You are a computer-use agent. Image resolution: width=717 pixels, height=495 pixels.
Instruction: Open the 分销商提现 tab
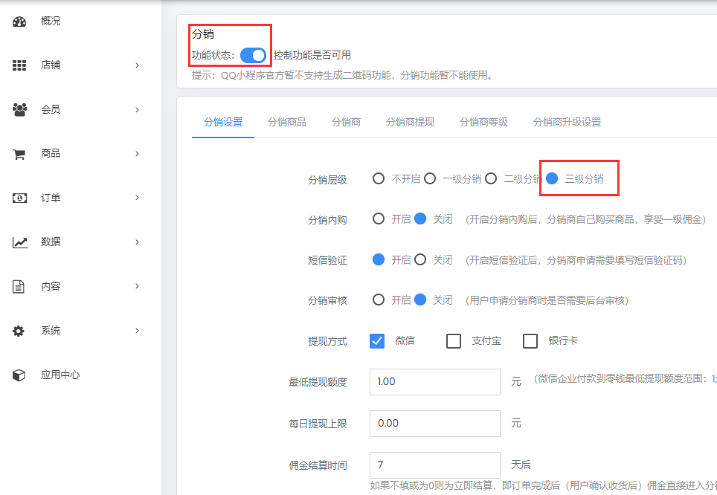[x=410, y=122]
